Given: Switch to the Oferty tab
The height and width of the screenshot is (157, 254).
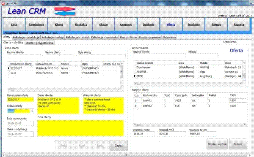Looking at the screenshot, I should [6, 37].
